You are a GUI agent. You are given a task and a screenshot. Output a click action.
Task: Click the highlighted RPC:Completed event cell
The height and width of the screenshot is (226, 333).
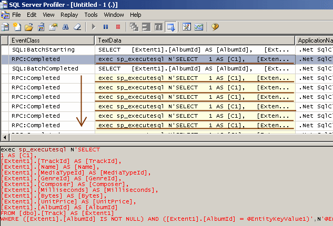coord(52,59)
